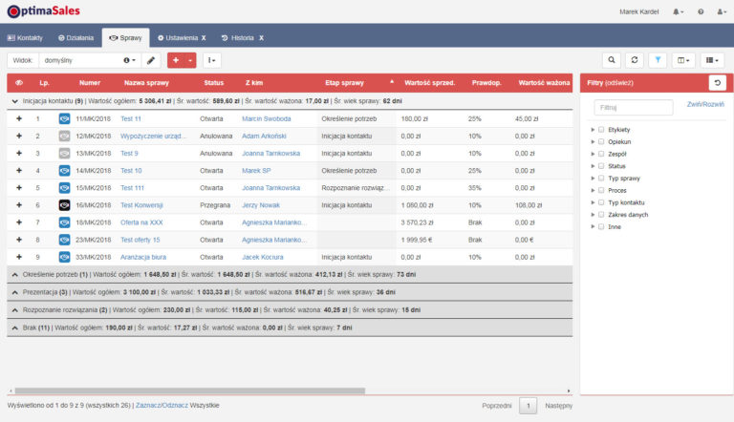
Task: Reset filters with the undo arrow icon
Action: pos(717,83)
